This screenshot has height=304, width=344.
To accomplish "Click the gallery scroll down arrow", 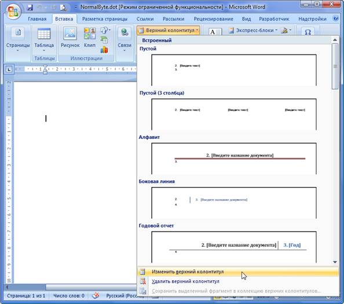I will tap(335, 262).
